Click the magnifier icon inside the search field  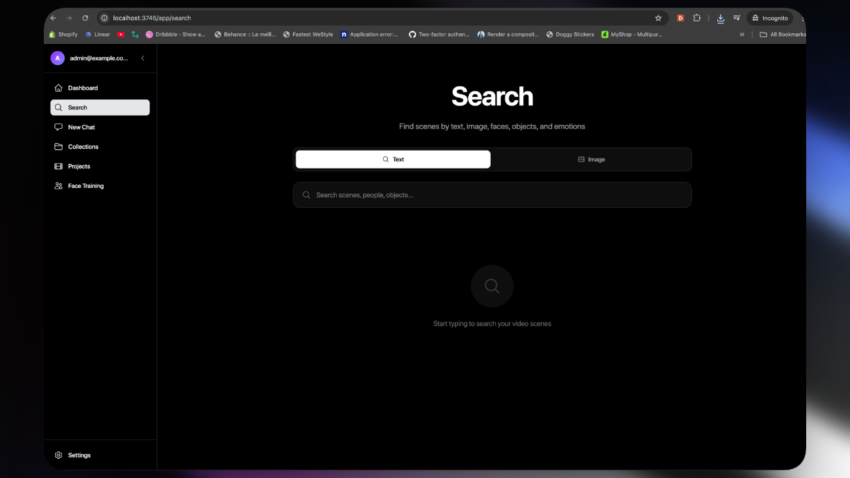[x=306, y=195]
